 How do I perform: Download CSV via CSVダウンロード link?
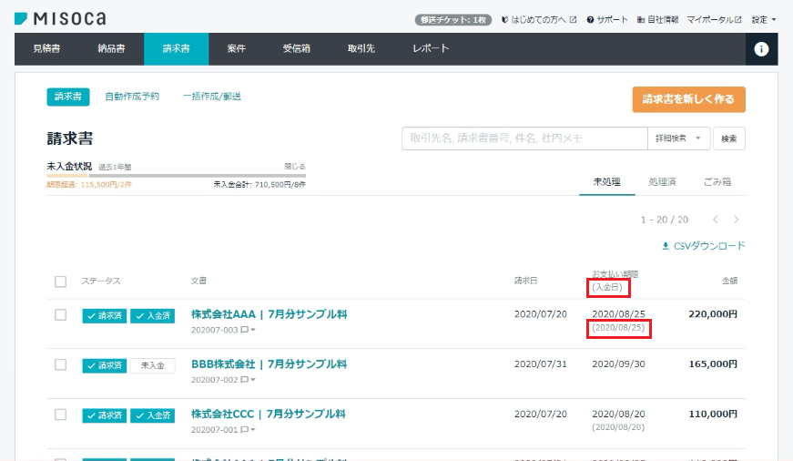point(704,246)
